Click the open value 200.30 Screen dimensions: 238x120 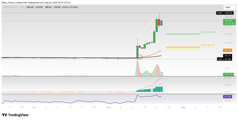point(30,7)
